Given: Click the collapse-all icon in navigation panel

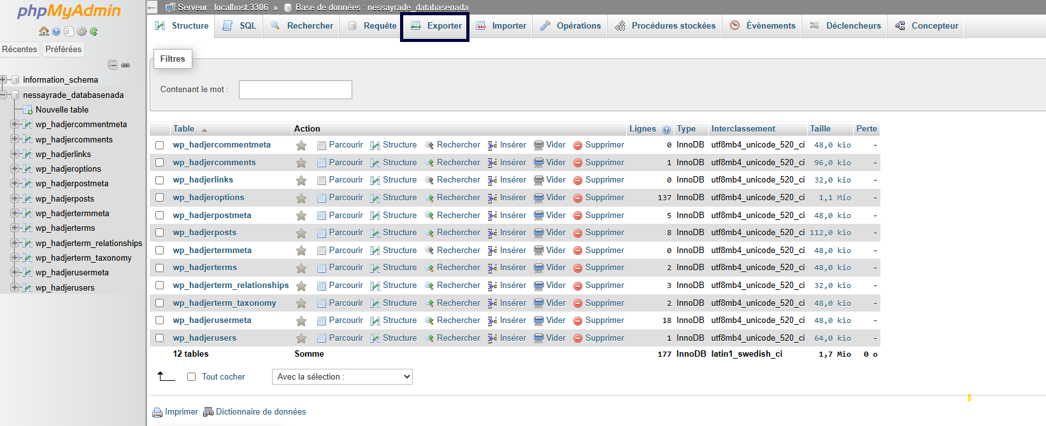Looking at the screenshot, I should [113, 65].
